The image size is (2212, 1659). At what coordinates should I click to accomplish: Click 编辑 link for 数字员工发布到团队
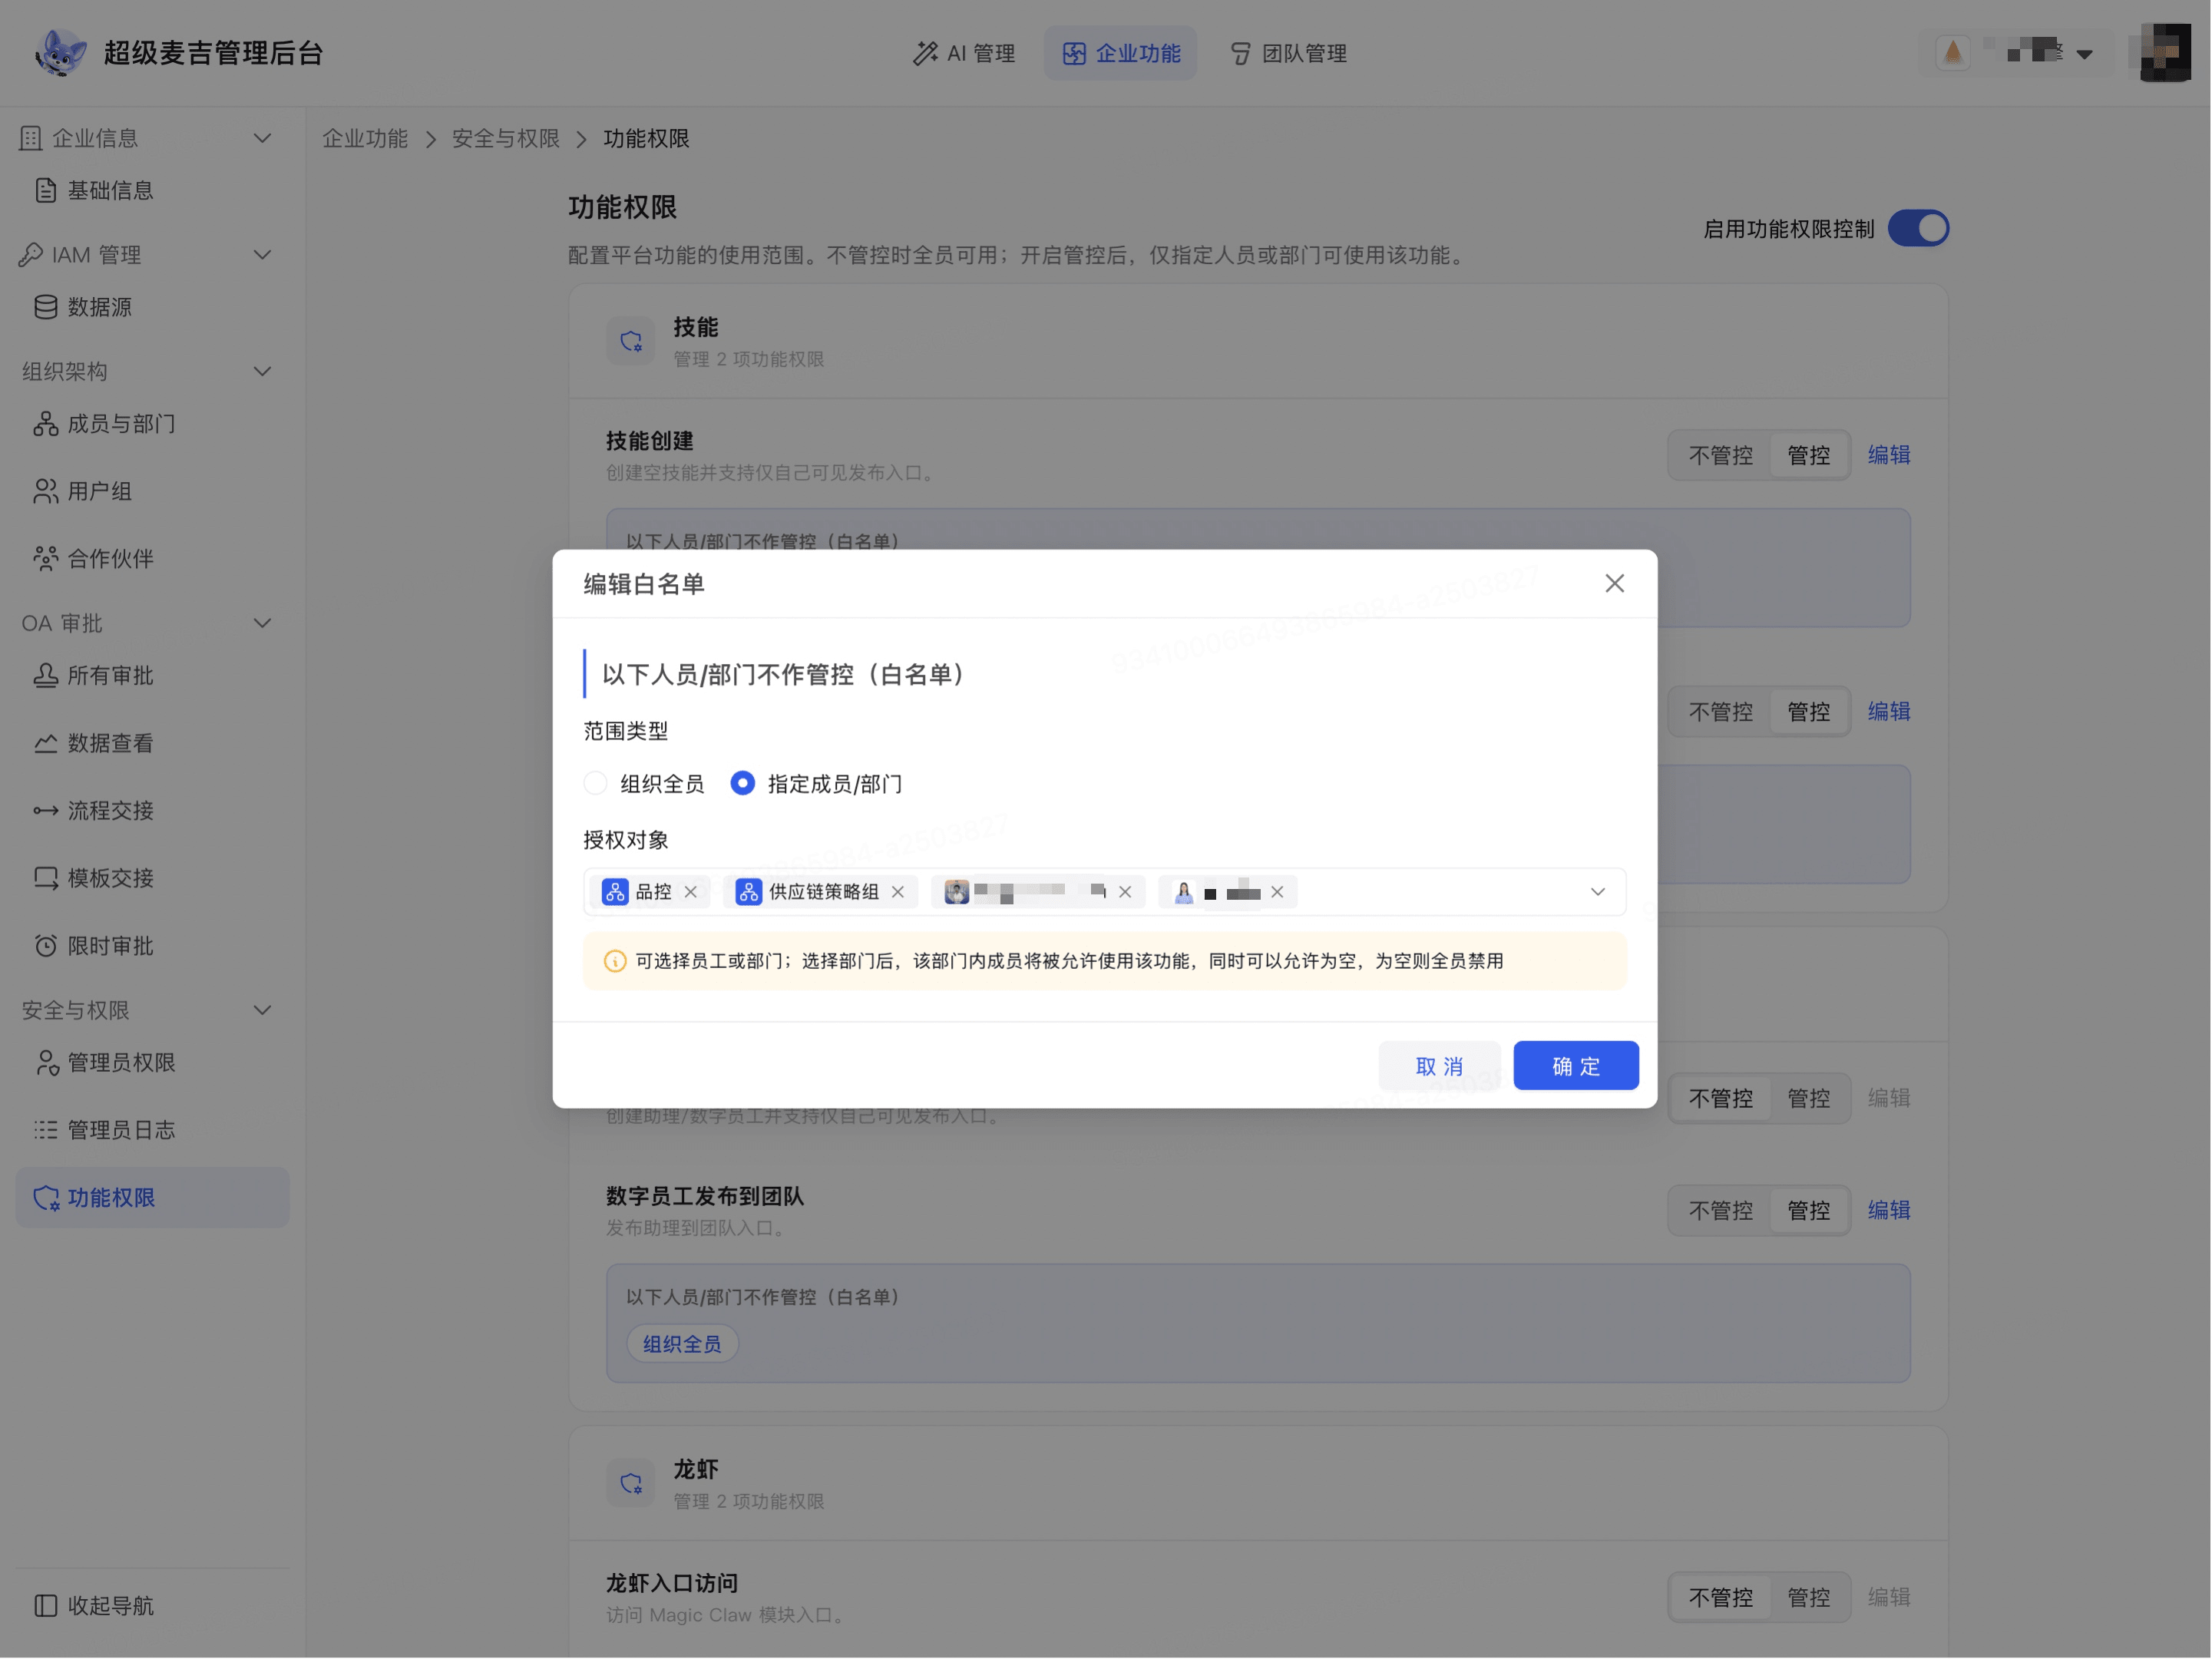point(1889,1210)
